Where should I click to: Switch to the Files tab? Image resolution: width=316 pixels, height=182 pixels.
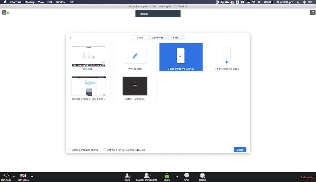tap(176, 38)
